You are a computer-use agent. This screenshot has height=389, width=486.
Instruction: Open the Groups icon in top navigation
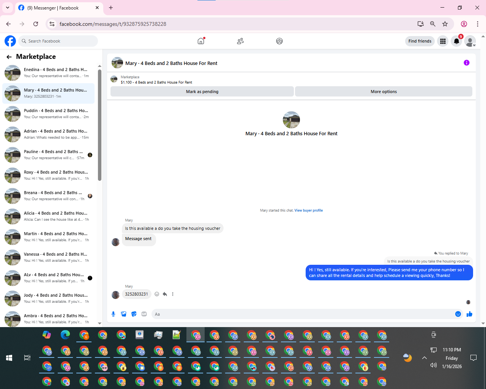[x=279, y=41]
